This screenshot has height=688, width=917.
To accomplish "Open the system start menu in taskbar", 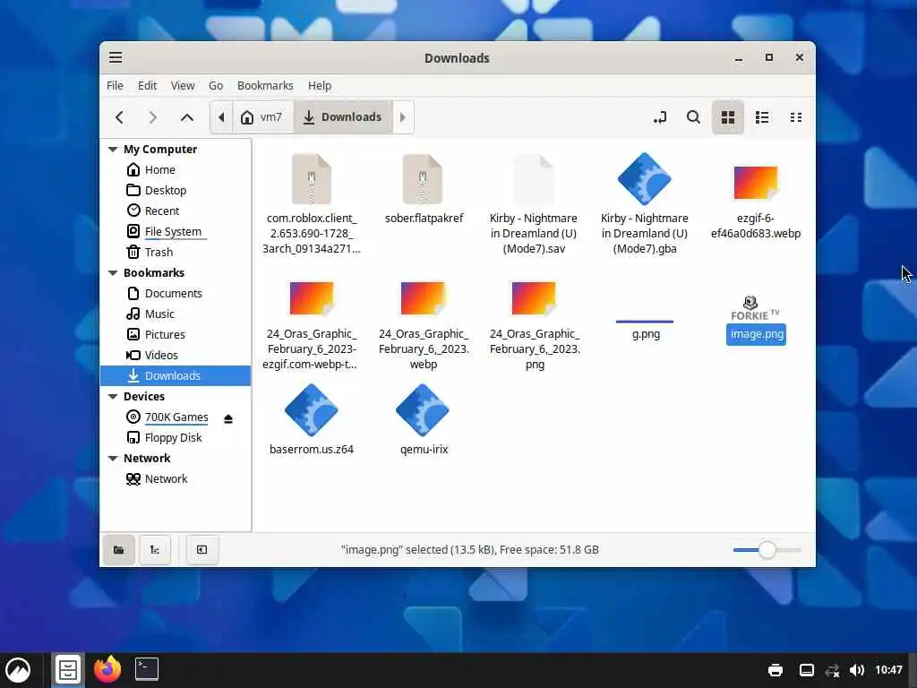I will 18,670.
